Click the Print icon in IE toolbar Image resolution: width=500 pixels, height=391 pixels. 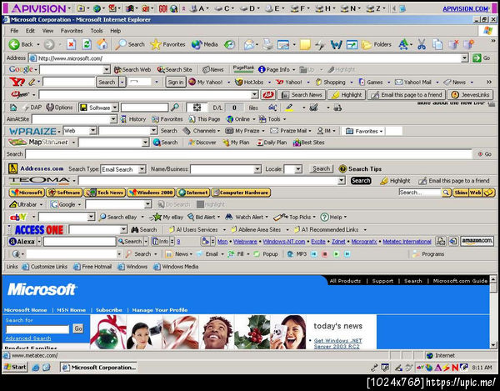pyautogui.click(x=267, y=44)
